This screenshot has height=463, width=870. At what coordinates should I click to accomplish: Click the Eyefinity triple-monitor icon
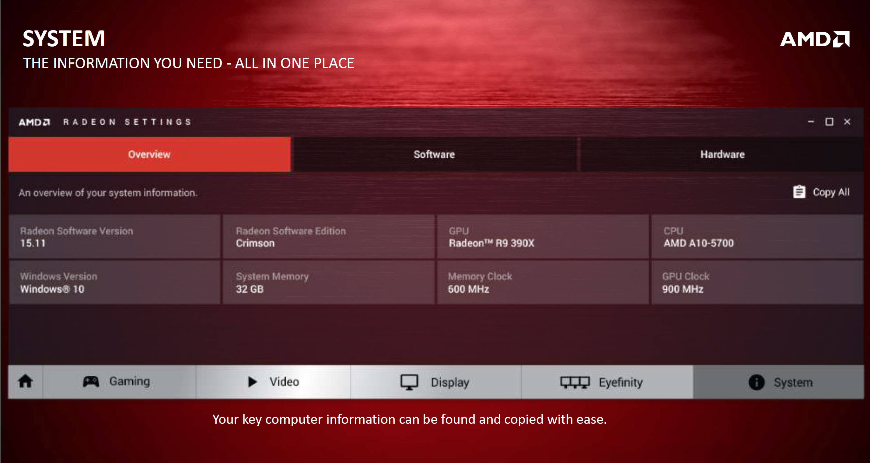coord(575,383)
